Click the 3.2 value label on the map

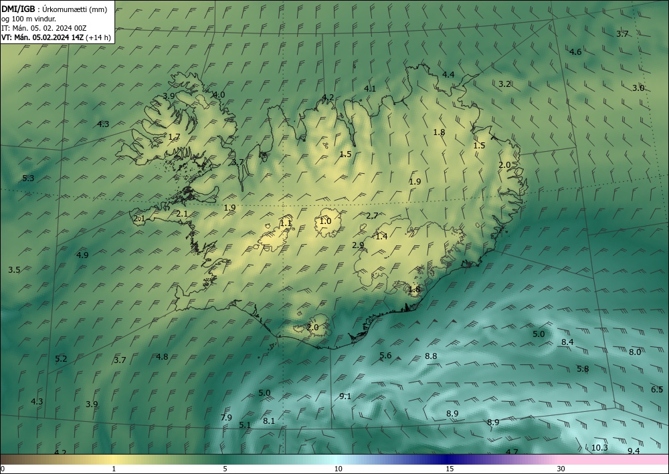point(504,84)
